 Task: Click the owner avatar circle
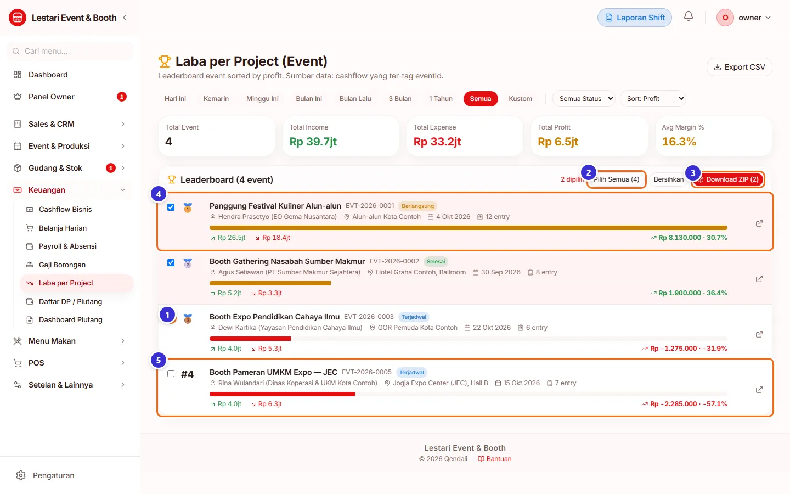[x=725, y=18]
